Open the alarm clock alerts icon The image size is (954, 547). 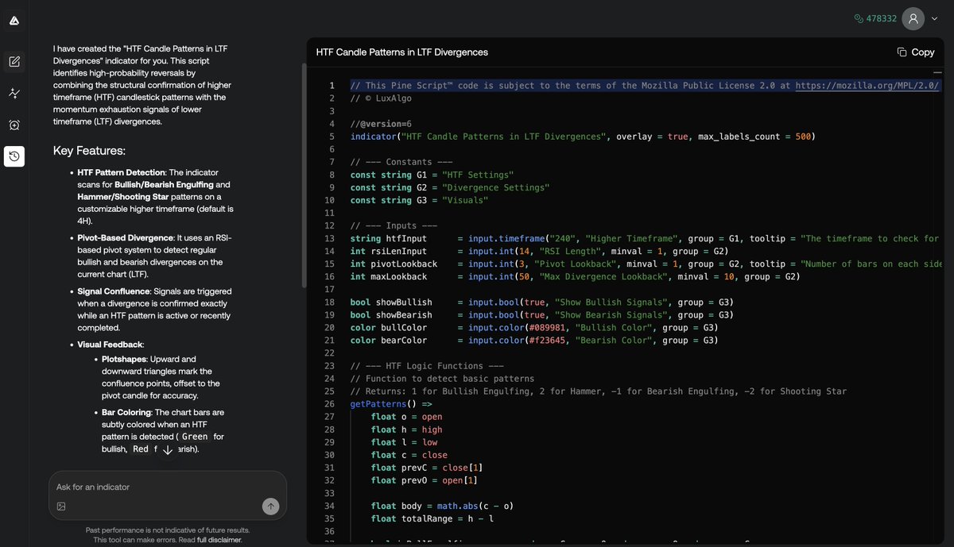[x=14, y=125]
